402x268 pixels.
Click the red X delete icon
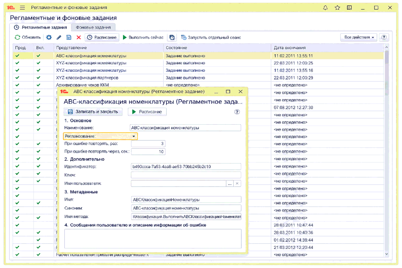tap(79, 38)
